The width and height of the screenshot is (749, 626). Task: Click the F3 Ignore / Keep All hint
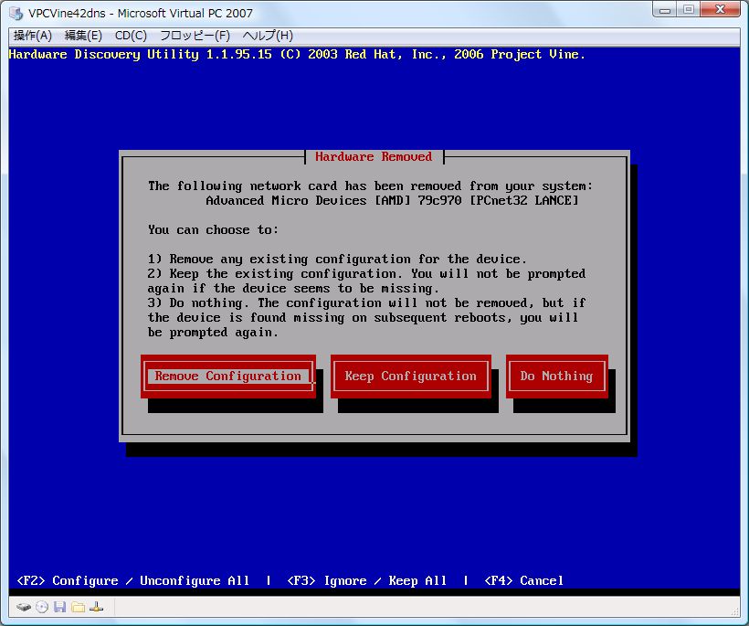(x=367, y=580)
